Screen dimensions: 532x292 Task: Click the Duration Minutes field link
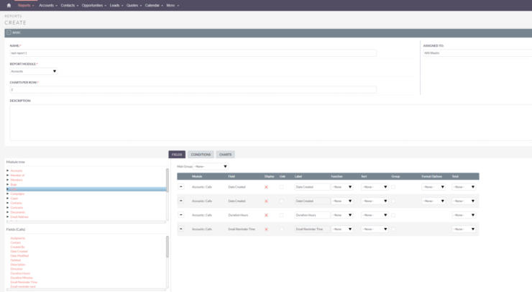[22, 278]
